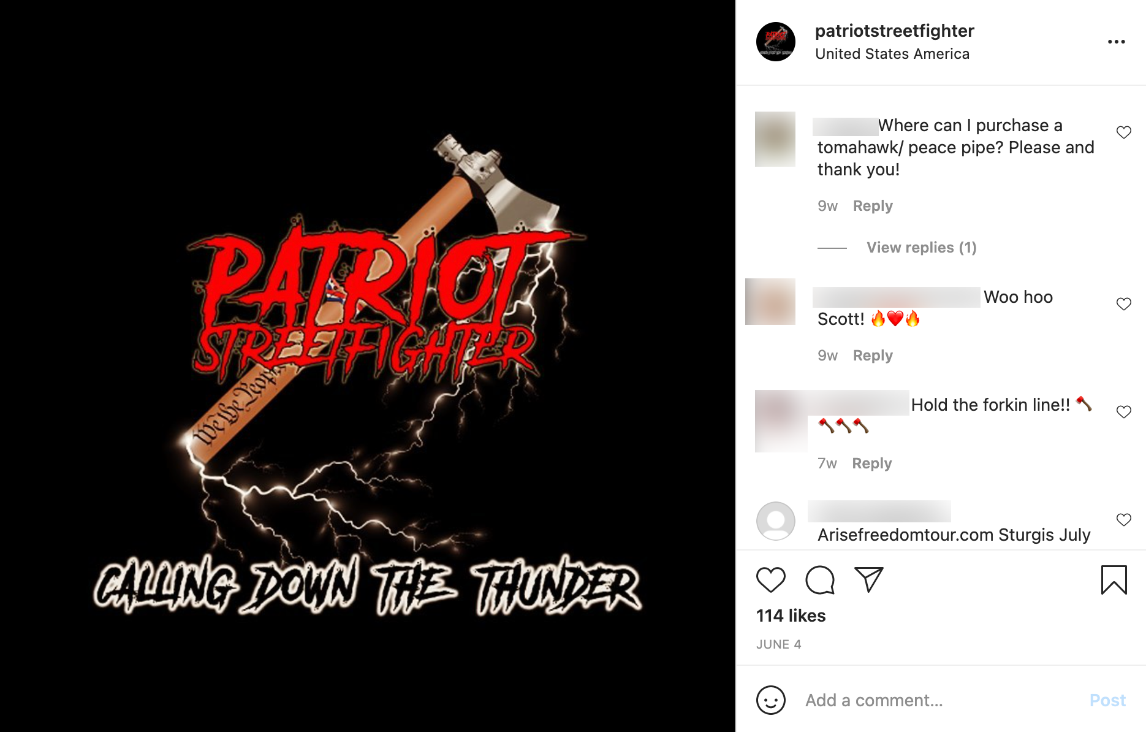The image size is (1146, 732).
Task: Focus the 'Add a comment...' field
Action: click(x=941, y=700)
